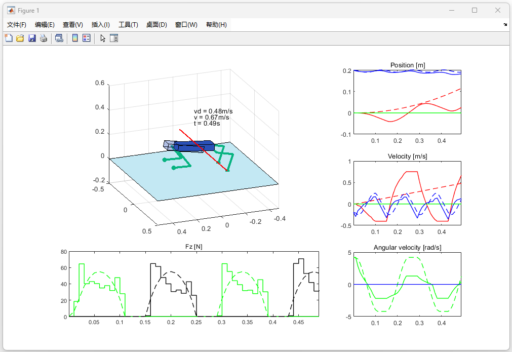Insert a legend using the toolbar icon
This screenshot has width=512, height=352.
86,38
